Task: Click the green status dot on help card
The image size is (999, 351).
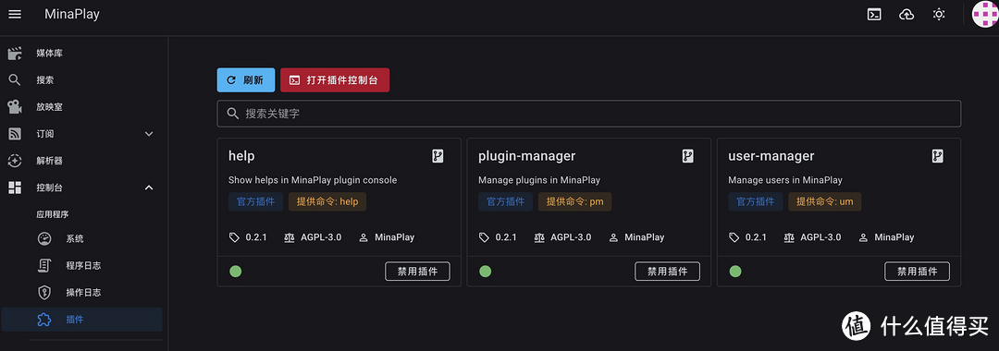Action: click(x=236, y=271)
